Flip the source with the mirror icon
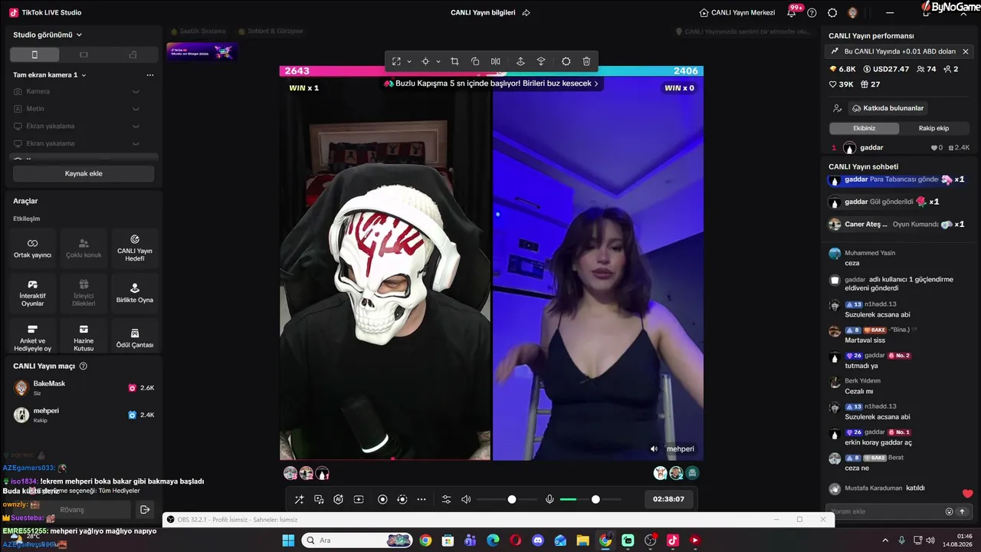This screenshot has width=981, height=552. tap(496, 61)
